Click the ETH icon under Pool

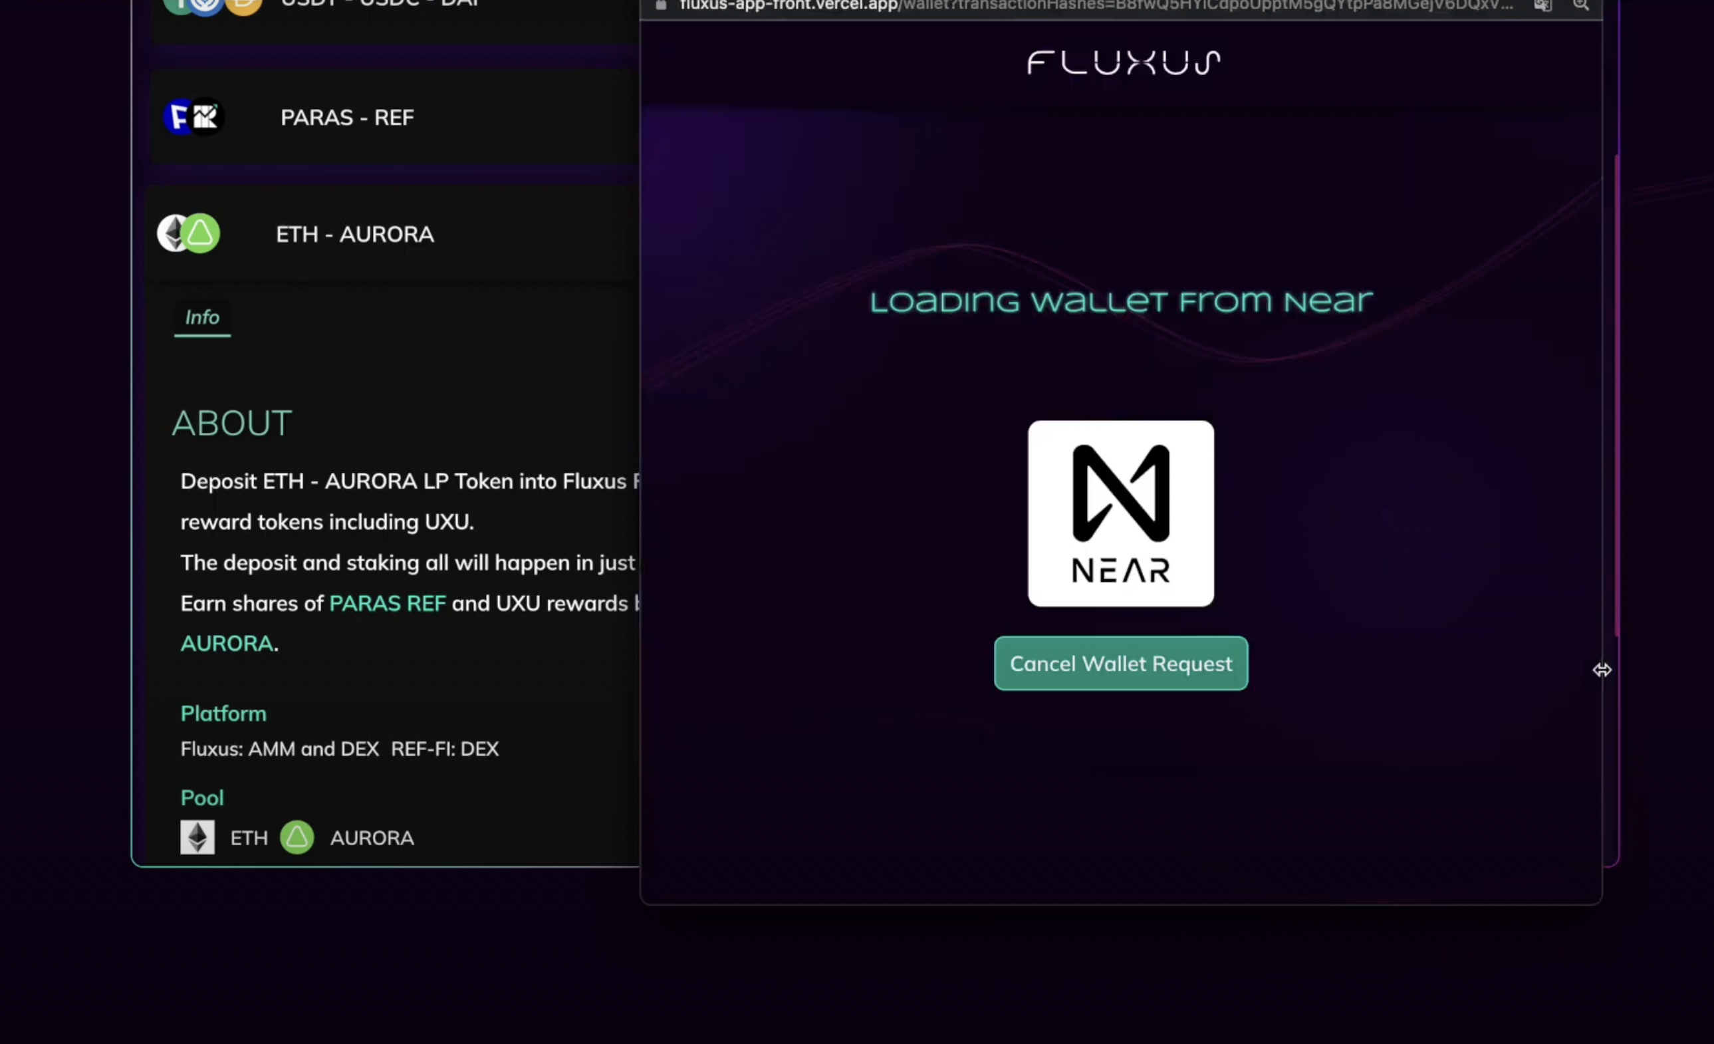coord(197,837)
